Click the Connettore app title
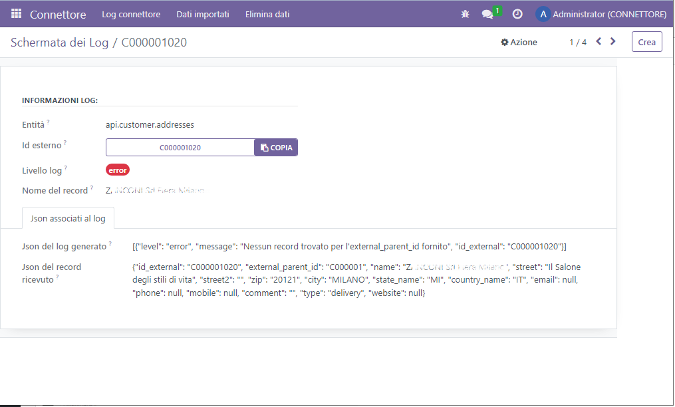Viewport: 675px width, 407px height. coord(58,14)
